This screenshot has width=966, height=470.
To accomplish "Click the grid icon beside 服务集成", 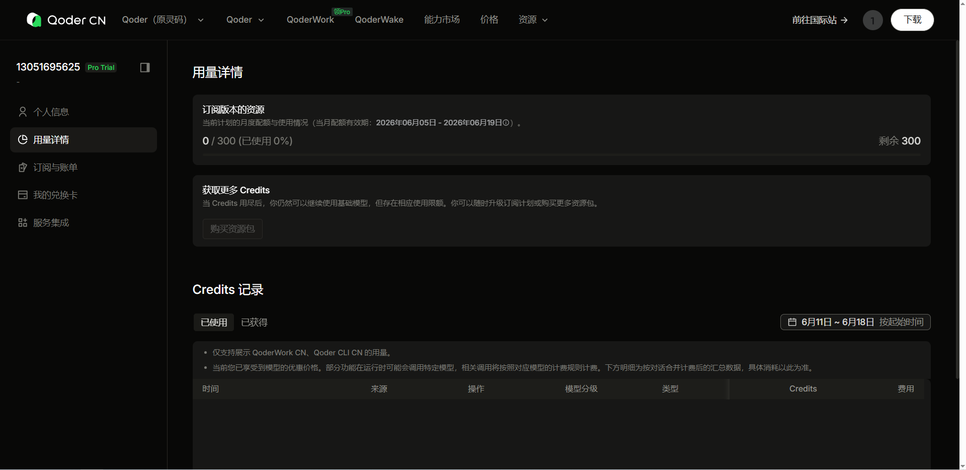I will click(x=23, y=222).
